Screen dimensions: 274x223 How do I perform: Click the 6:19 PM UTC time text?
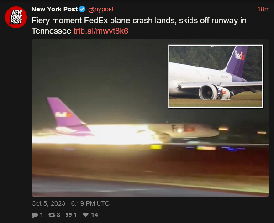click(x=90, y=203)
